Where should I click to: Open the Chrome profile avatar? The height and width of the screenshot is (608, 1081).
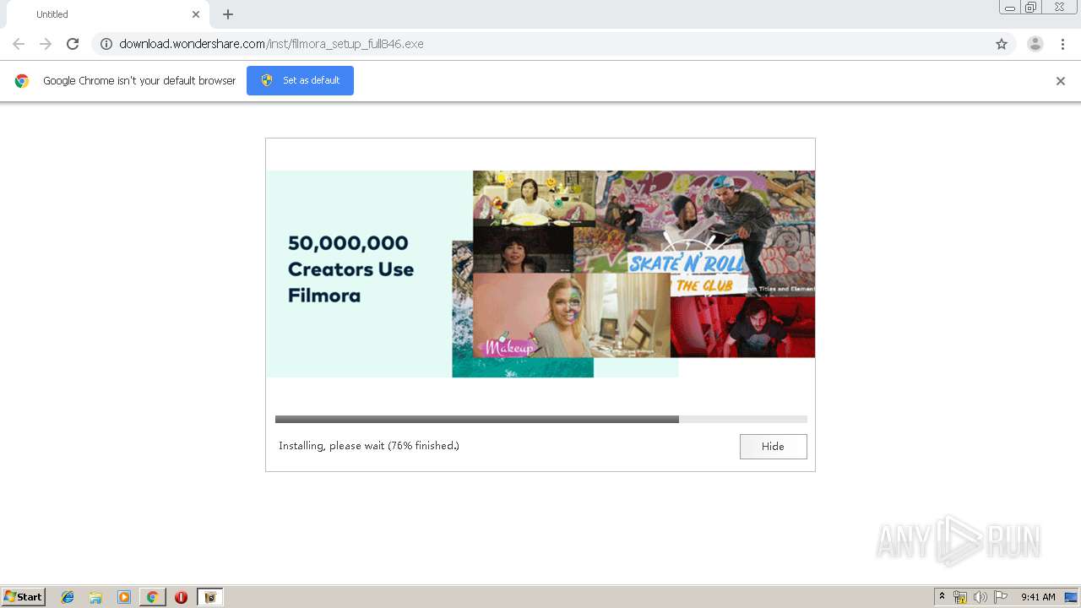click(1035, 44)
